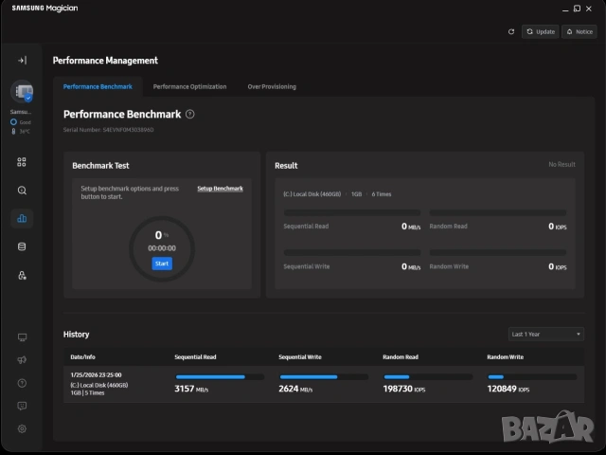Select the Samsung drive thumbnail
The width and height of the screenshot is (606, 455).
pyautogui.click(x=22, y=92)
